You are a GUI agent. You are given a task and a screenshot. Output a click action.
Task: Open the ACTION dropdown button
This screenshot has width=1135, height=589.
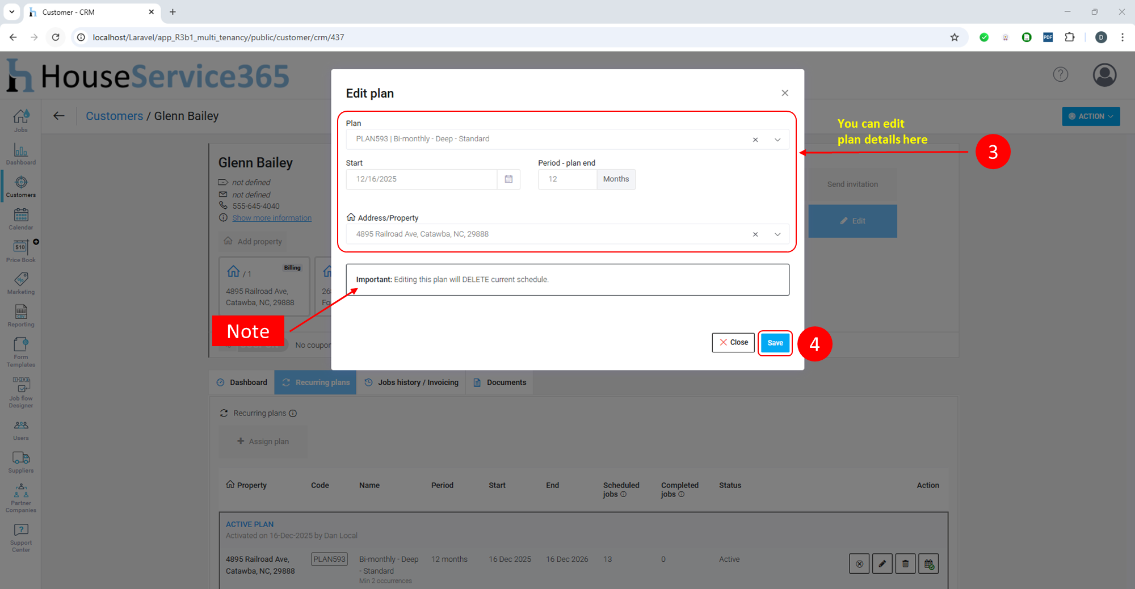click(1090, 116)
